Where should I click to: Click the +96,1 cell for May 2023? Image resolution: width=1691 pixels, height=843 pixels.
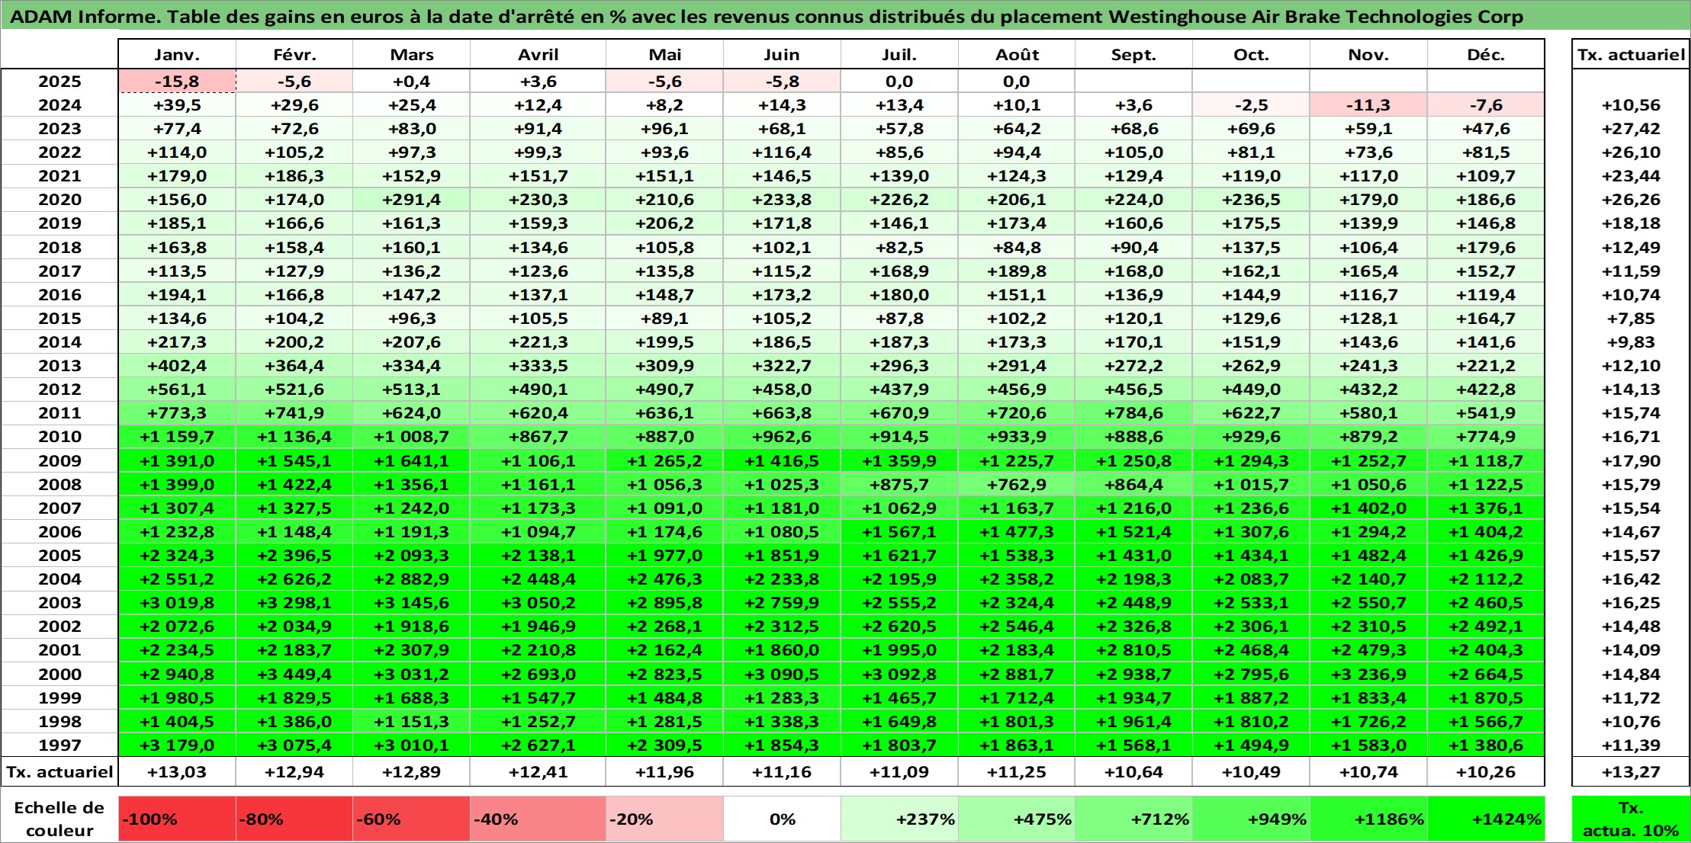point(664,129)
